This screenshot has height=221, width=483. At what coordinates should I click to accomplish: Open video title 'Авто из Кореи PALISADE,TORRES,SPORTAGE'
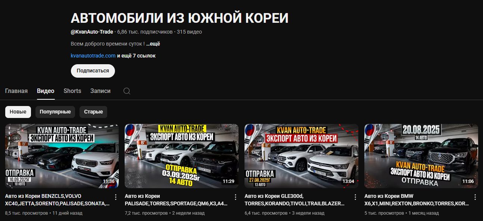point(176,200)
